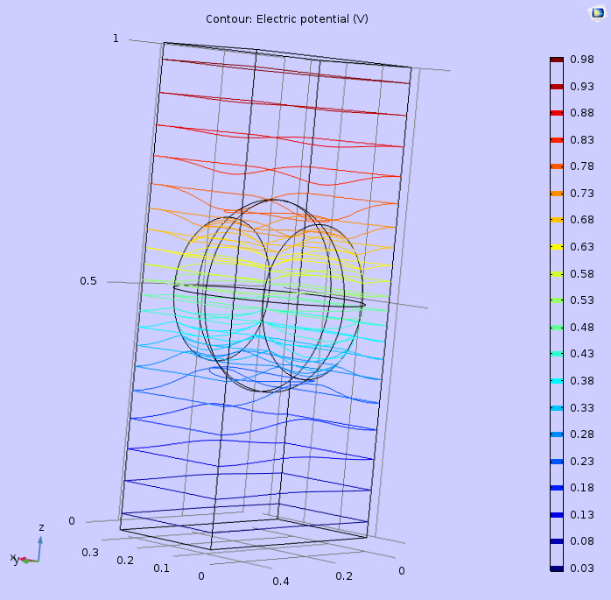
Task: Click the COMSOL logo icon in corner
Action: (x=597, y=12)
